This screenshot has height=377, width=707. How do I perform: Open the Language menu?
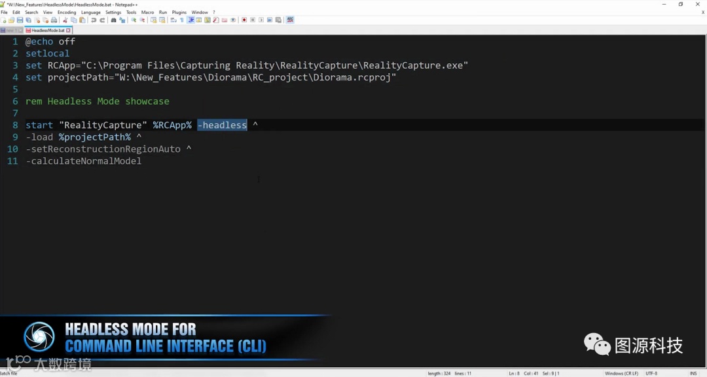click(90, 12)
